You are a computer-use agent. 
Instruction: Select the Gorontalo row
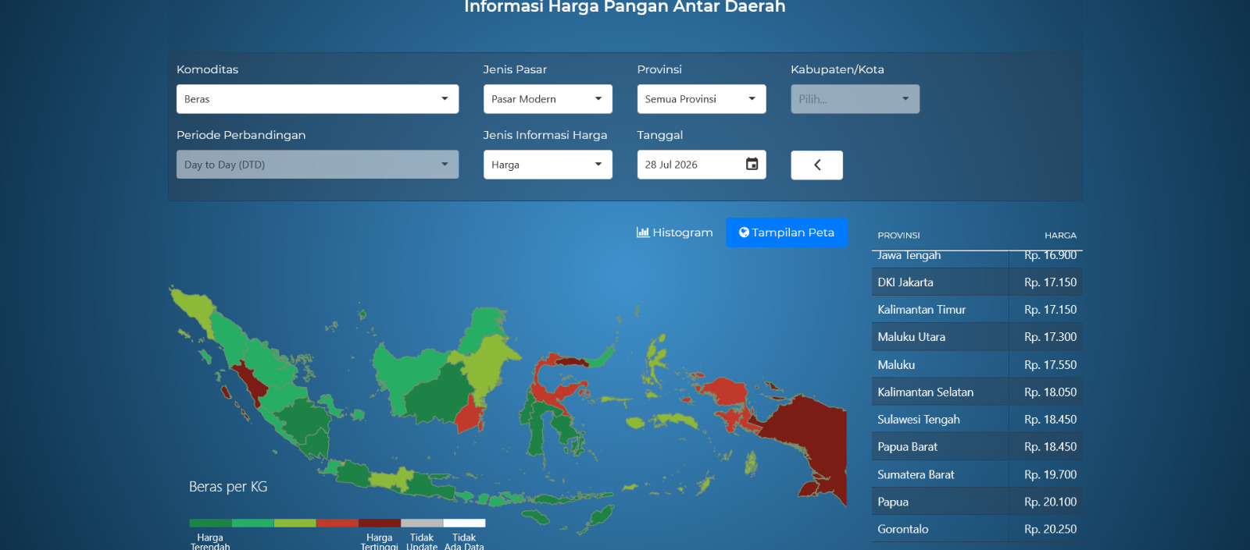tap(977, 529)
